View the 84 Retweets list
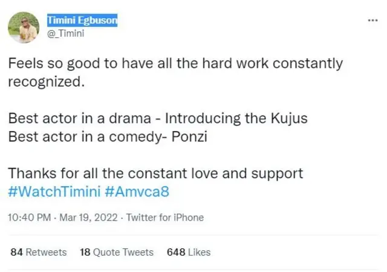 pyautogui.click(x=39, y=252)
